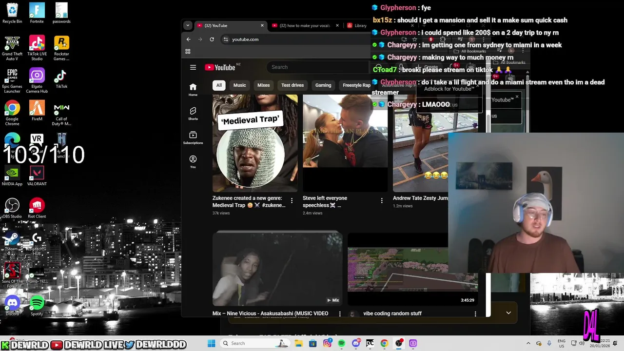Select Call of Duty desktop icon
The image size is (624, 351).
click(x=61, y=113)
